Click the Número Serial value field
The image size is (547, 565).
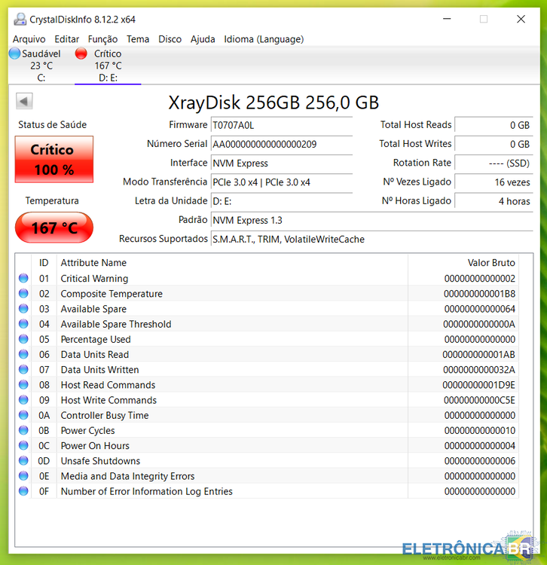281,144
